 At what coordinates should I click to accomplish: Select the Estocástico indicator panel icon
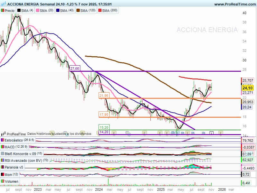click(x=3, y=140)
